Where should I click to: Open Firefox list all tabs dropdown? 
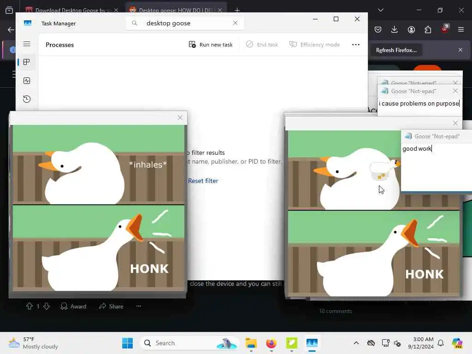pyautogui.click(x=380, y=10)
